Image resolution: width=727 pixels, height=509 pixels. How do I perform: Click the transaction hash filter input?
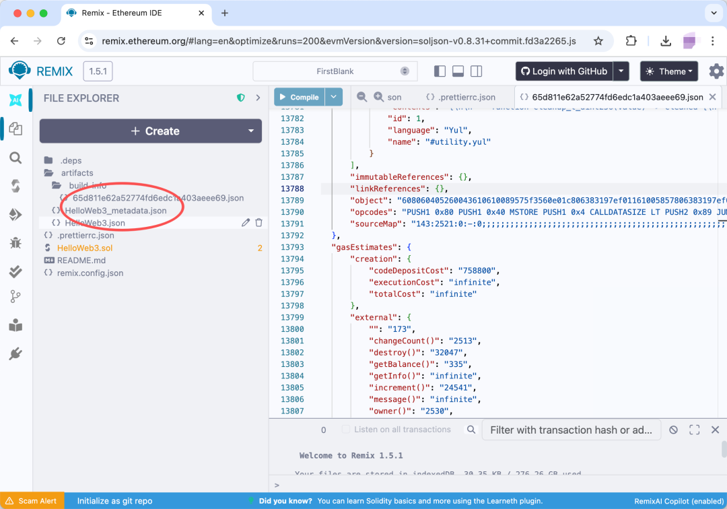(572, 430)
